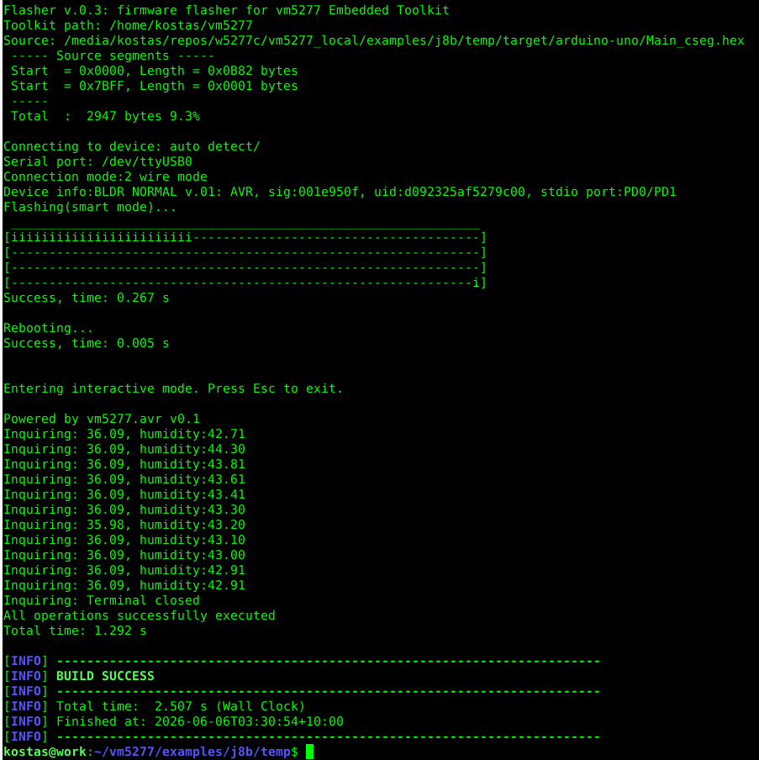
Task: Select the reading with humidity:43.41
Action: click(x=124, y=494)
